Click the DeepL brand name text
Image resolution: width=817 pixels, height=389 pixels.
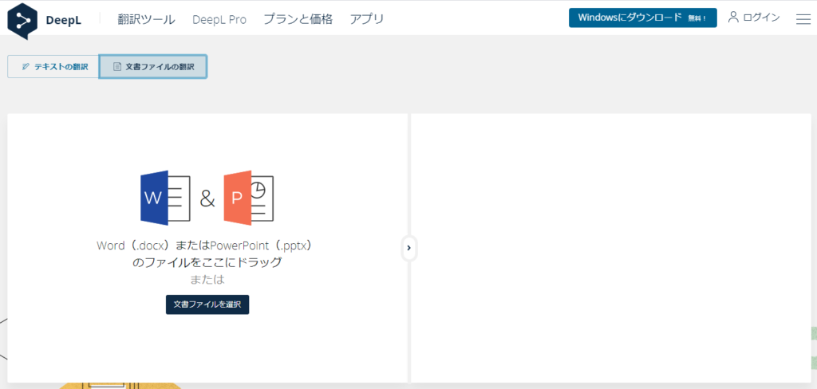coord(64,21)
